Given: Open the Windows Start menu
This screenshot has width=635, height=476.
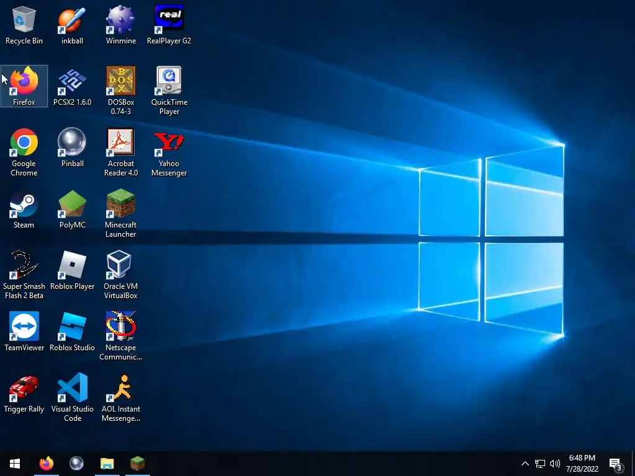Looking at the screenshot, I should click(15, 464).
